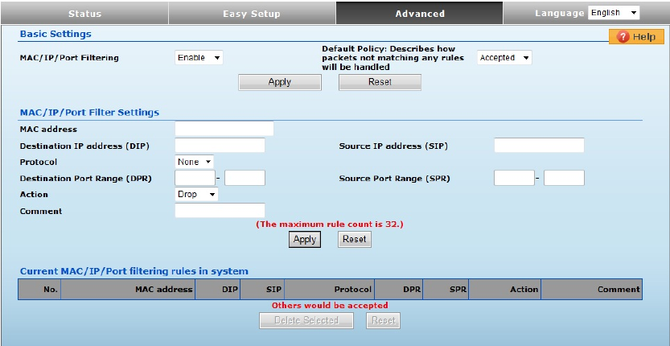670x346 pixels.
Task: Open Default Policy Accepted dropdown
Action: pos(504,58)
